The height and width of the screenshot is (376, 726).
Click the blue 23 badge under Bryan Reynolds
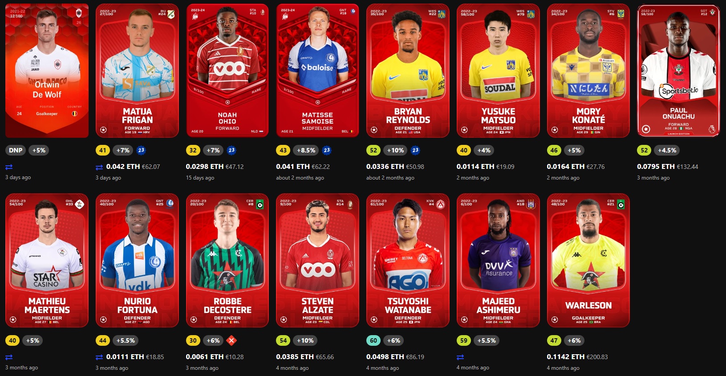coord(415,150)
